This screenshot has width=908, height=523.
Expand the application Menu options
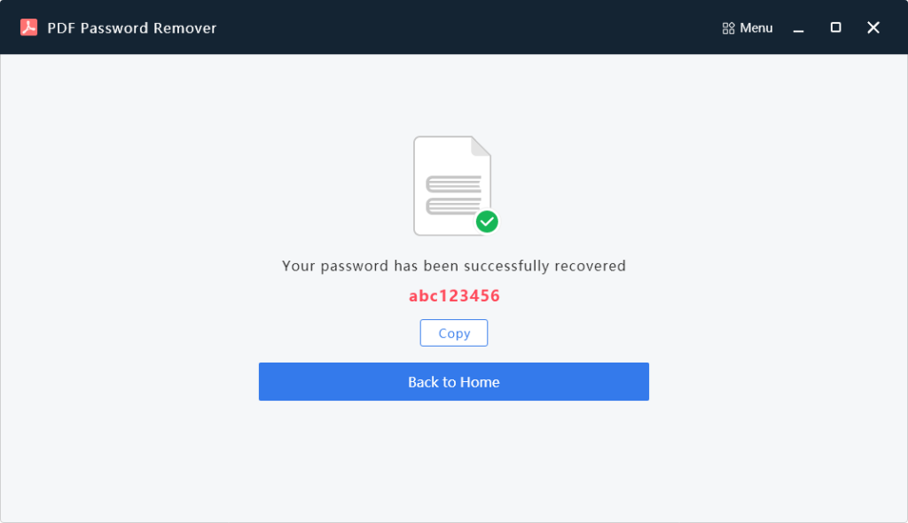click(x=748, y=27)
